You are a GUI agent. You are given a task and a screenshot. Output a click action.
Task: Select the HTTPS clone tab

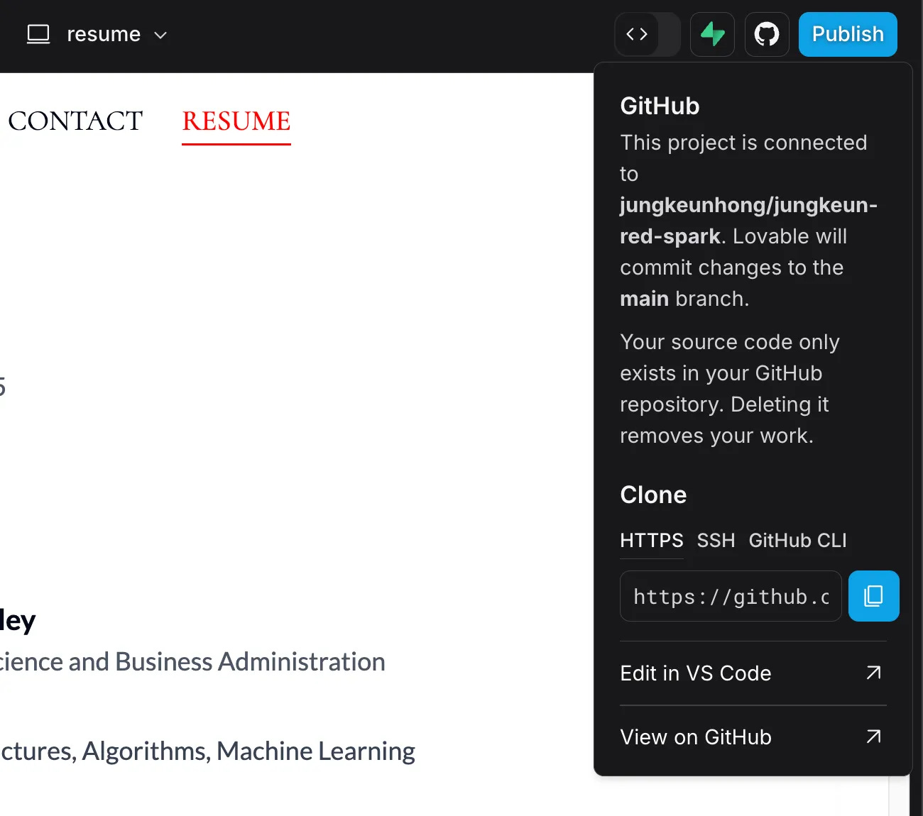652,541
